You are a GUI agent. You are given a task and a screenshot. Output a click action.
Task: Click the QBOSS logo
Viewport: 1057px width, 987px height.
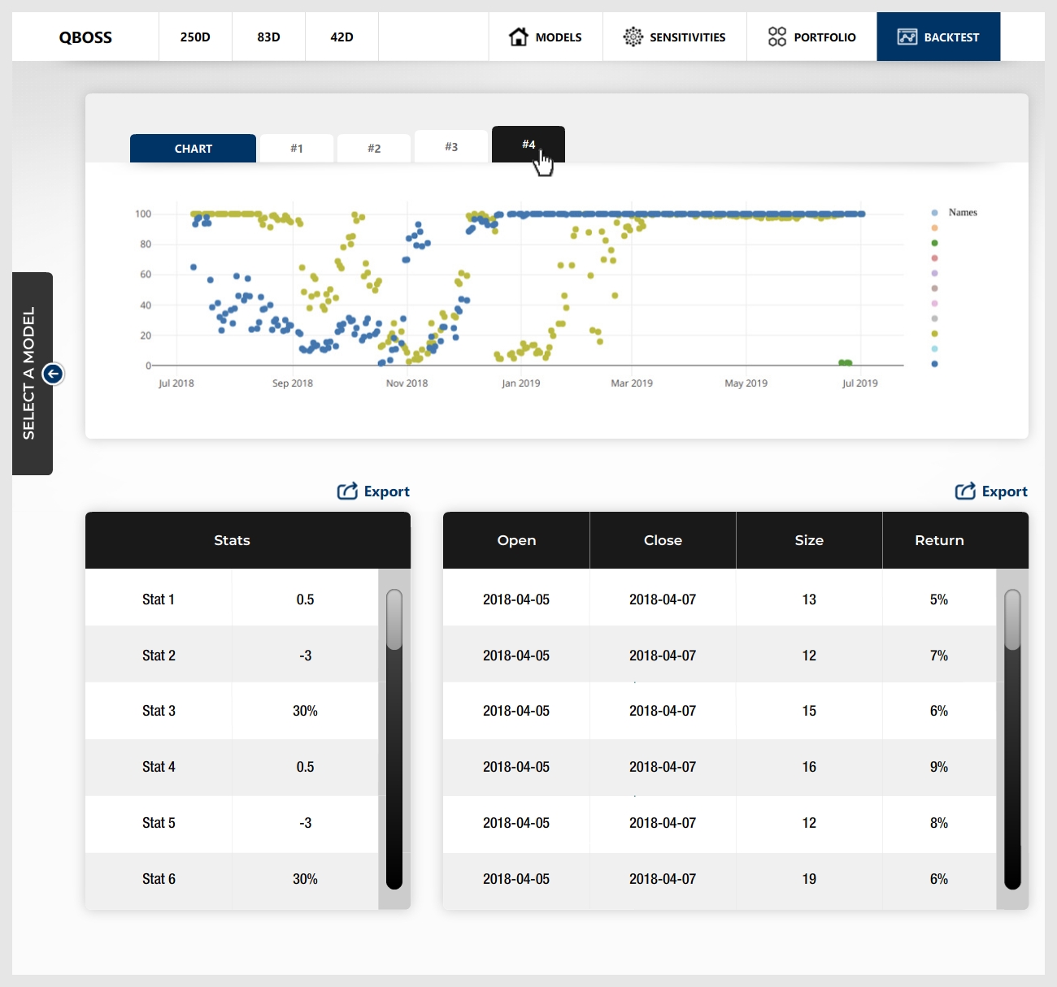(85, 37)
